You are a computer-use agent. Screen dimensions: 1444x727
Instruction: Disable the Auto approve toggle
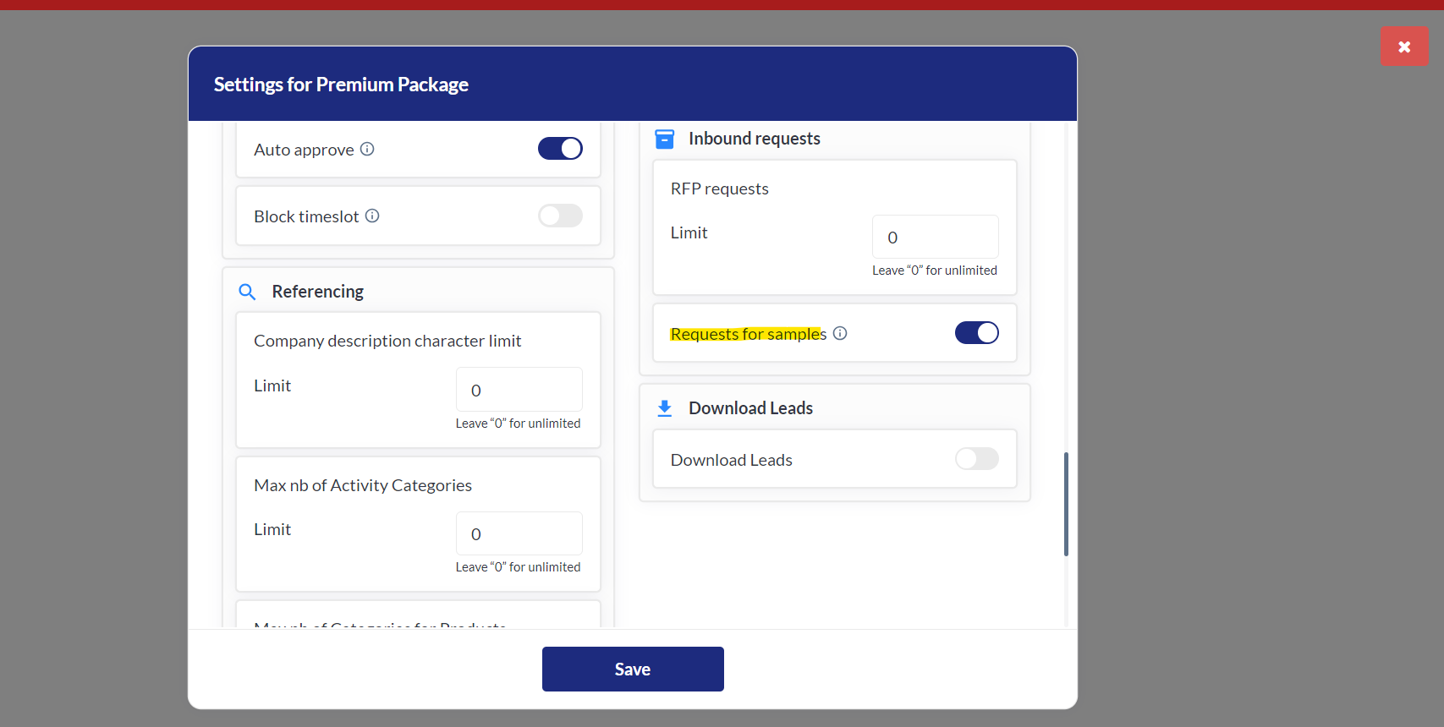[560, 149]
